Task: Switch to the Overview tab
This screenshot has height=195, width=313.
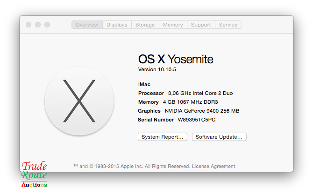Action: pos(87,25)
